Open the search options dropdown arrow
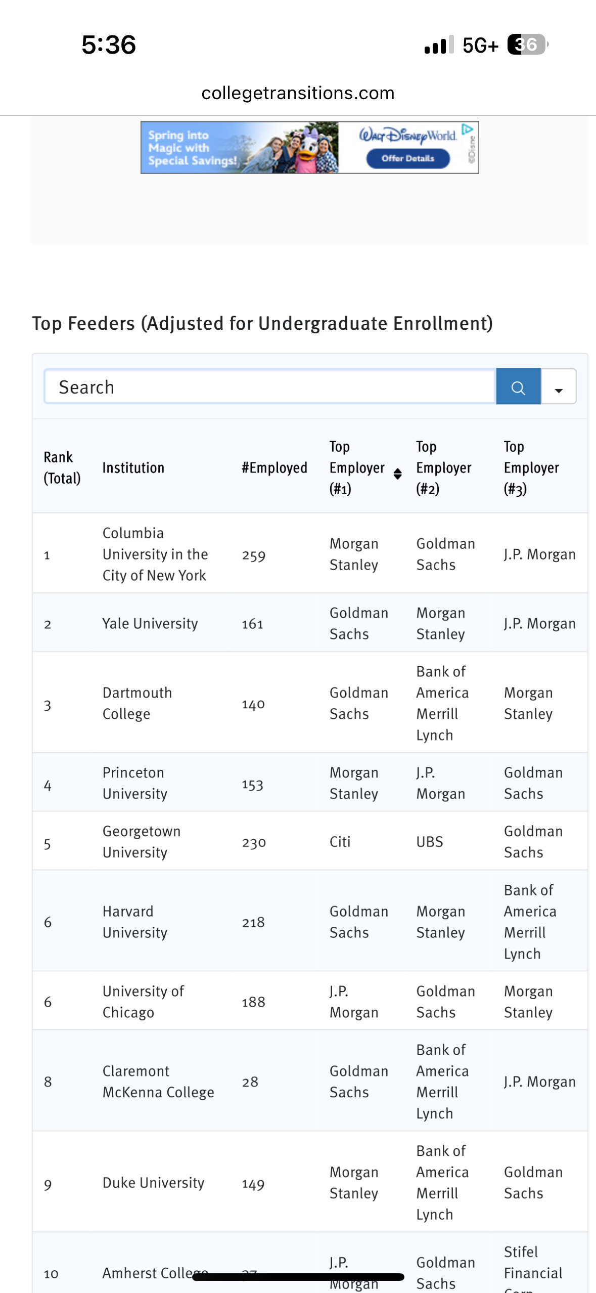The width and height of the screenshot is (596, 1293). [x=559, y=387]
